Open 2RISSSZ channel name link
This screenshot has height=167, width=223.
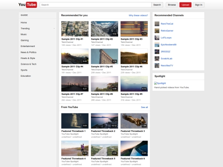click(x=166, y=52)
